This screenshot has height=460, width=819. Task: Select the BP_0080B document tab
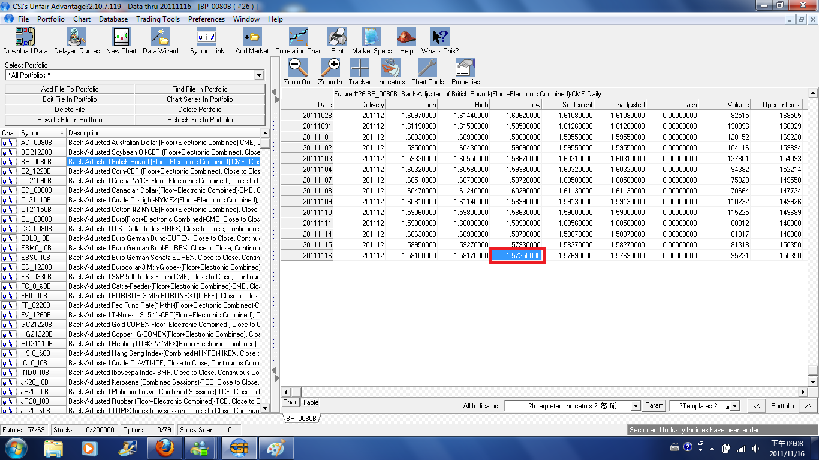(x=302, y=418)
